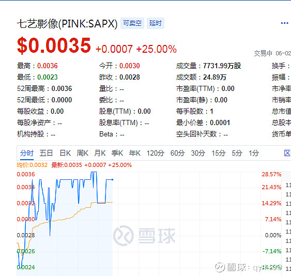291x276 pixels.
Task: Click the stock title 七艺影像(PINK:SAPX)
Action: pos(67,24)
